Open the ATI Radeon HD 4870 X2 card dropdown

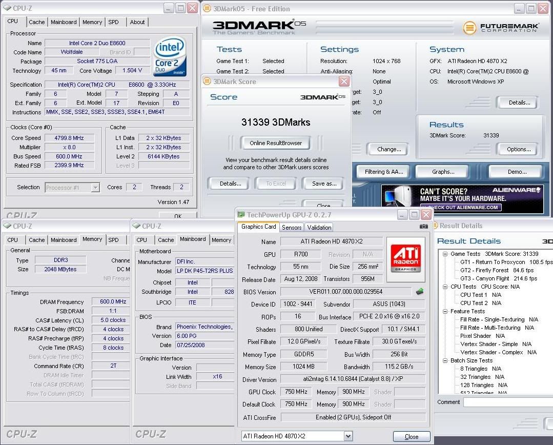348,436
